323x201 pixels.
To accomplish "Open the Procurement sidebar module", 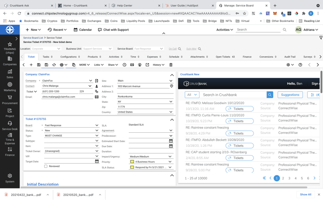I will pos(10,100).
